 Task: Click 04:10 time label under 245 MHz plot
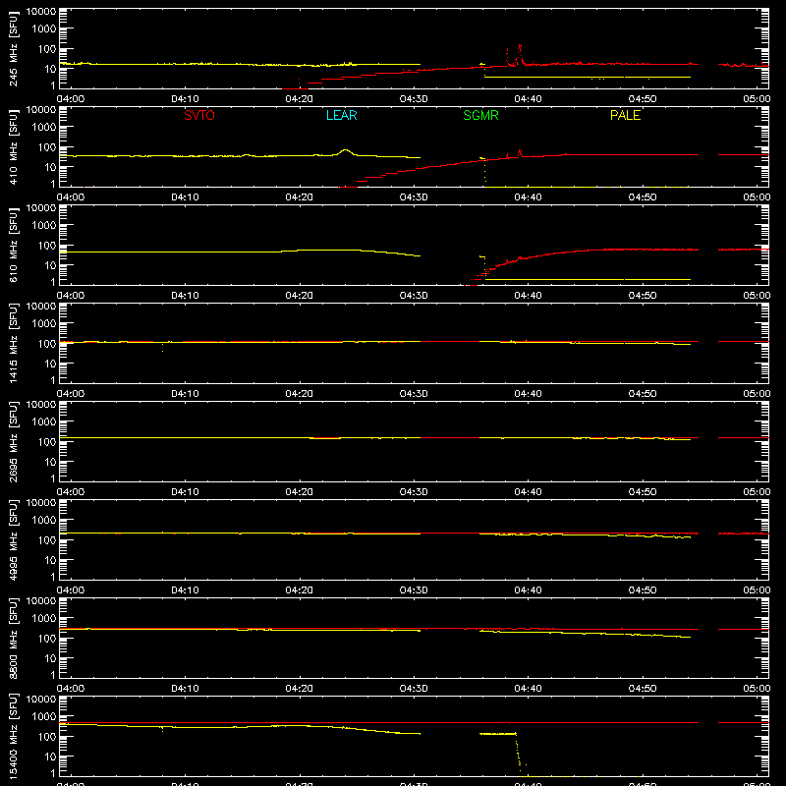(x=185, y=99)
